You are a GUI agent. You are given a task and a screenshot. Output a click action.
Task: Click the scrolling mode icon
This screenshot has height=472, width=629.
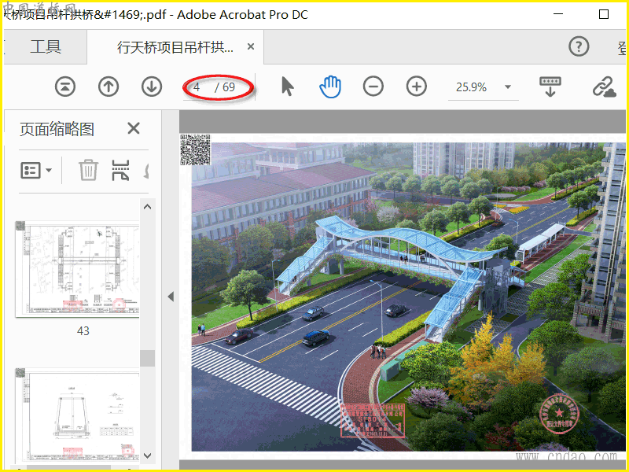click(x=550, y=87)
